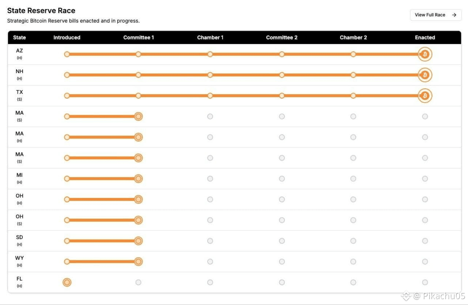Click the State column header

click(x=19, y=37)
